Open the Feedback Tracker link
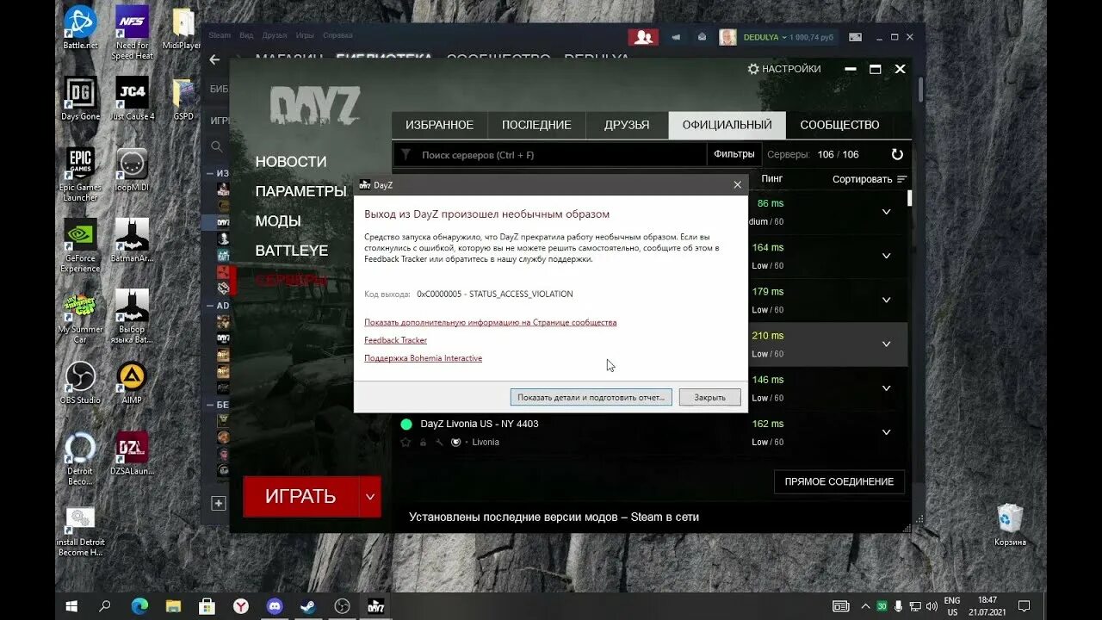Screen dimensions: 1102x620 395,340
